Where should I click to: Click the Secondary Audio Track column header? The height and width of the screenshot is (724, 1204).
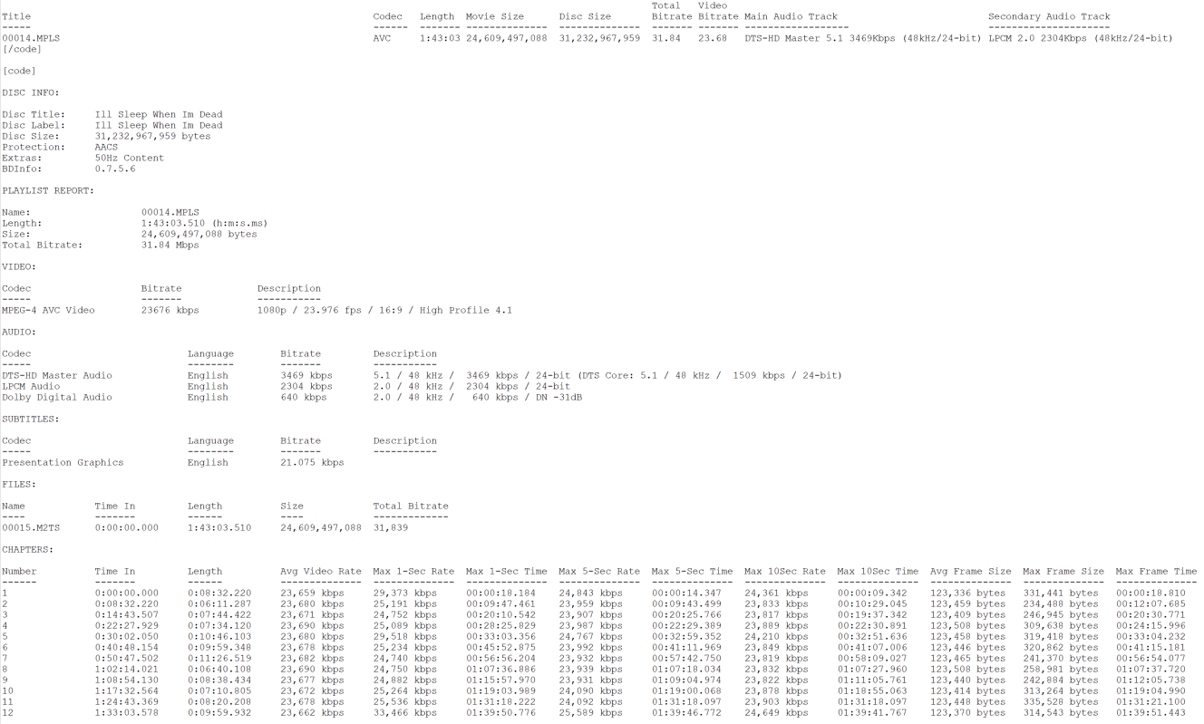click(x=1049, y=16)
